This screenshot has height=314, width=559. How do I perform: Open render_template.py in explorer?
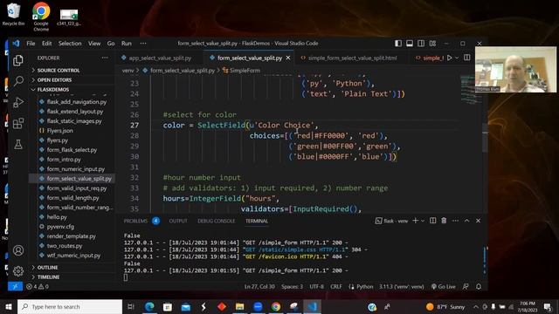pos(72,236)
